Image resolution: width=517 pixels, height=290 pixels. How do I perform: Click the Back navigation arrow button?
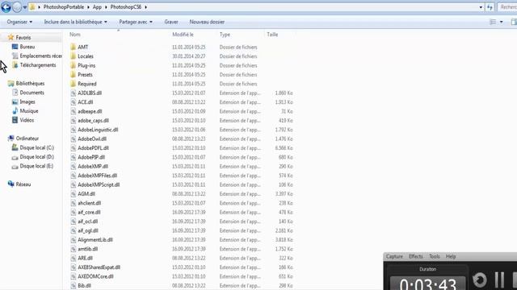point(6,6)
